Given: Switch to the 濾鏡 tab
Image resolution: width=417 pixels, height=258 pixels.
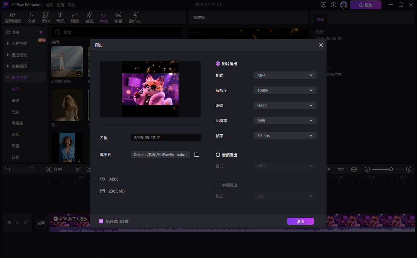Looking at the screenshot, I should [x=89, y=18].
